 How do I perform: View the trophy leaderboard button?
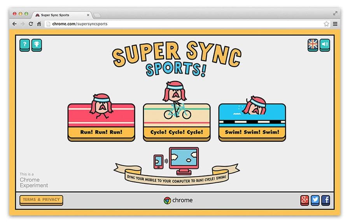point(37,45)
